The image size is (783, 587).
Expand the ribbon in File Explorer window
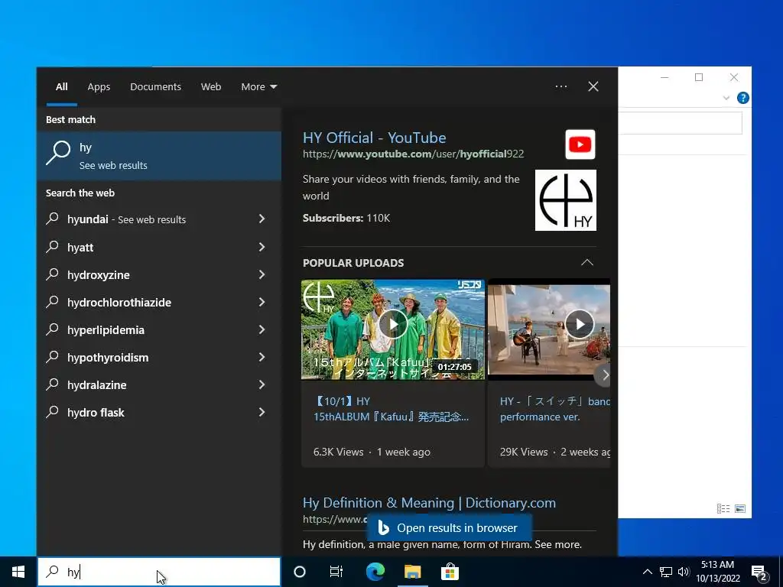coord(726,98)
